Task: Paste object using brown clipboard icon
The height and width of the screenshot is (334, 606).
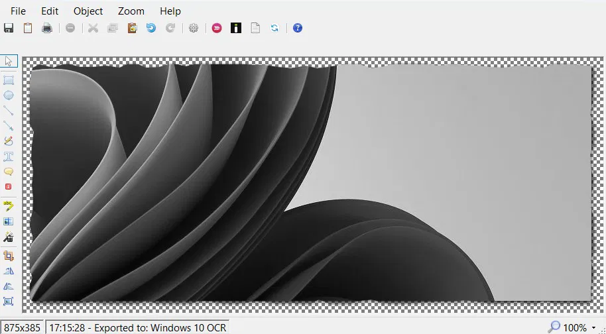Action: [x=132, y=28]
